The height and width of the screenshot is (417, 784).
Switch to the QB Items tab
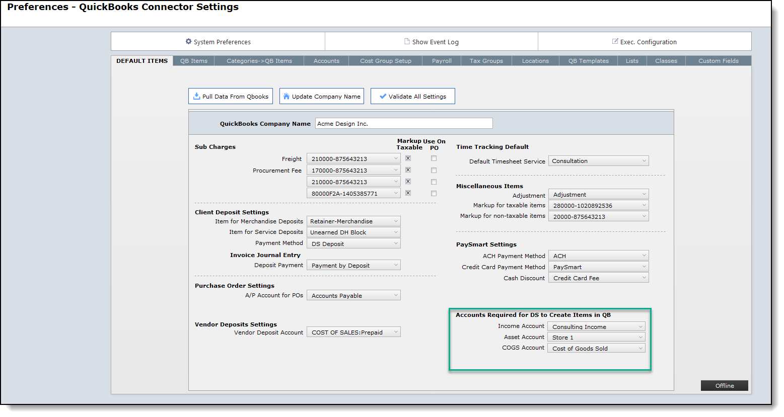click(194, 61)
